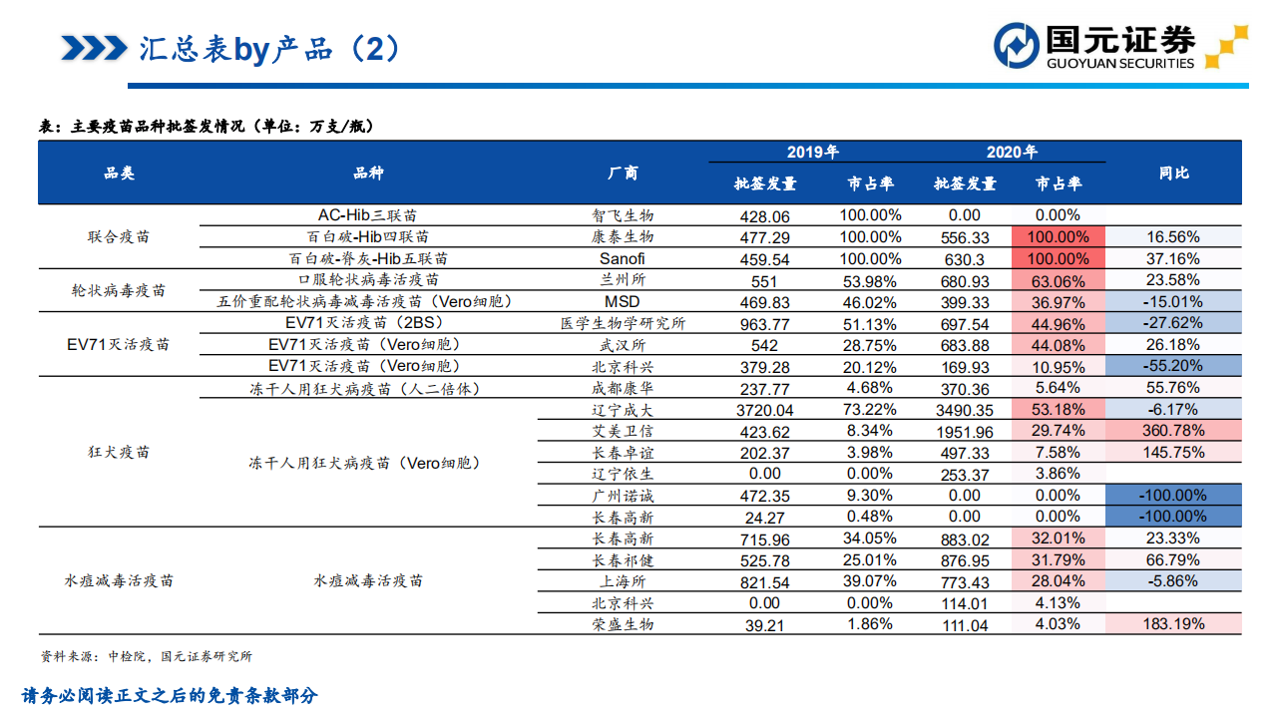
Task: Click the Guoyuan Securities circular logo
Action: (x=1017, y=46)
